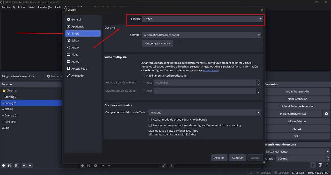The height and width of the screenshot is (175, 331).
Task: Toggle Auto for Máximas pistas de vídeo
Action: tap(143, 91)
